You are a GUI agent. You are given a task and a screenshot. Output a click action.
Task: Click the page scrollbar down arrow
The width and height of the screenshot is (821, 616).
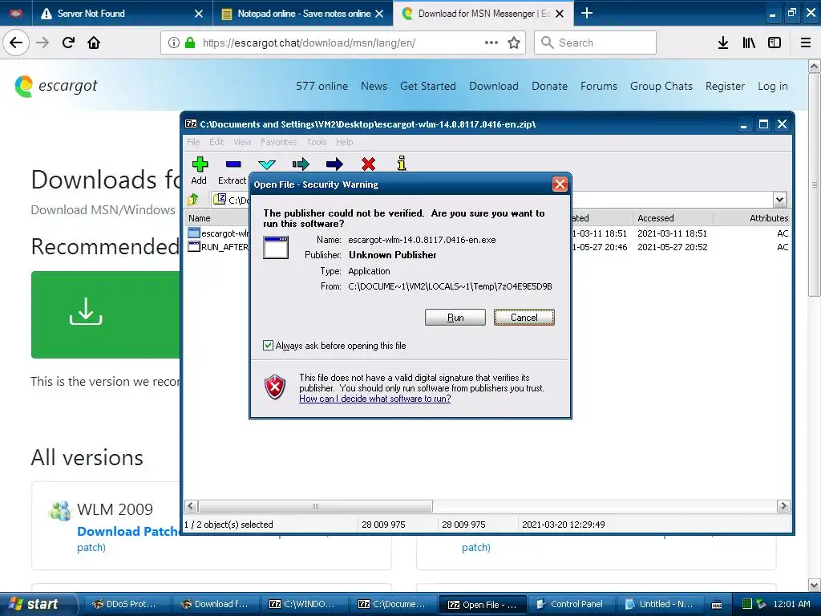pos(815,585)
